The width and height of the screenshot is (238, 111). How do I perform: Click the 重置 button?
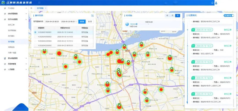90,22
